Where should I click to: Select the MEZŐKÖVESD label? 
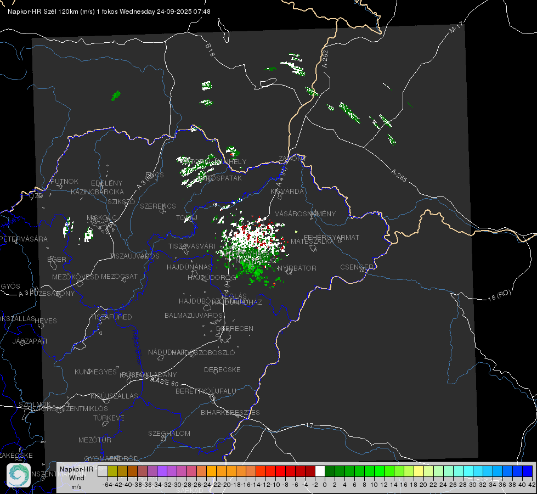(x=75, y=277)
